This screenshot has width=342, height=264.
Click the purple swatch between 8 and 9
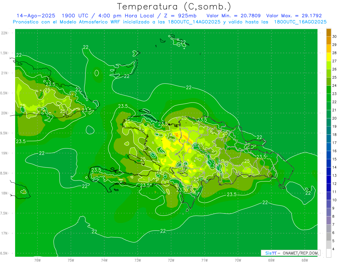coord(329,212)
